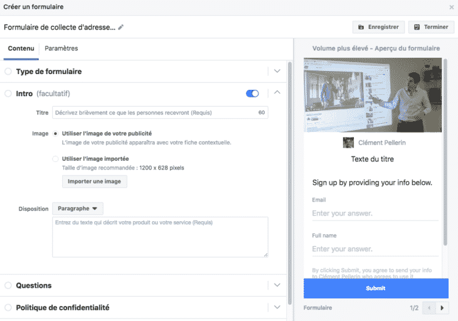Toggle the Intro section switch off
This screenshot has height=321, width=458.
pos(252,94)
